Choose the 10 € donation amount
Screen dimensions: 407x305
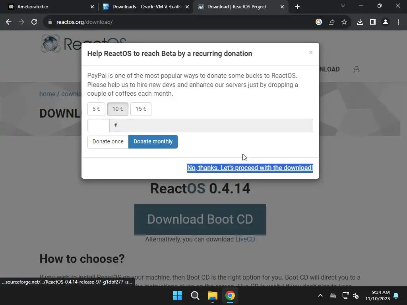click(118, 109)
